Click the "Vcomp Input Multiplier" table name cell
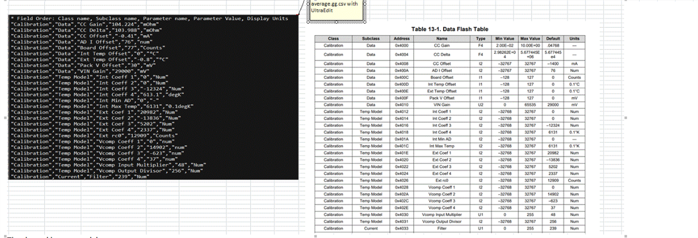 click(x=441, y=215)
